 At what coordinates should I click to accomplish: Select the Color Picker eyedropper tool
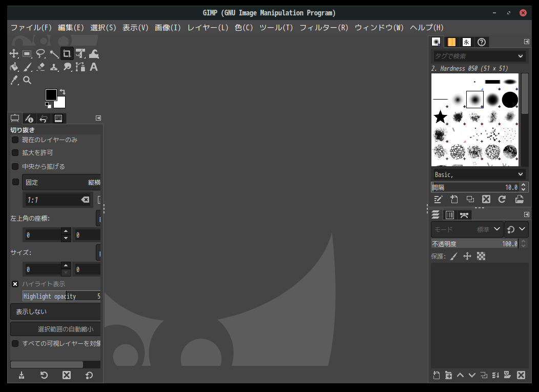point(14,80)
